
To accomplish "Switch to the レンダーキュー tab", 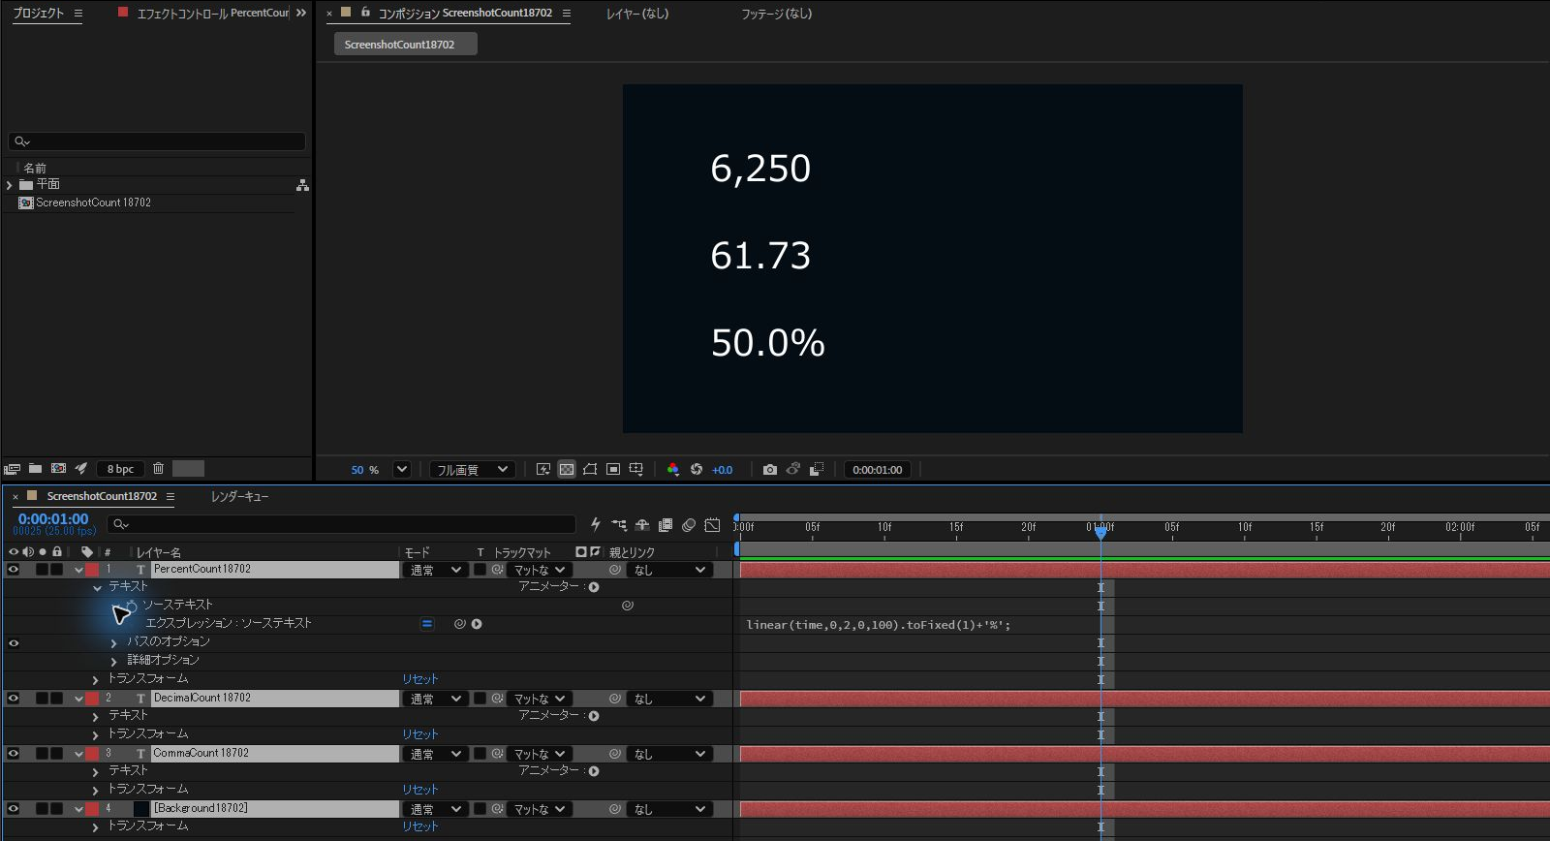I will [239, 496].
